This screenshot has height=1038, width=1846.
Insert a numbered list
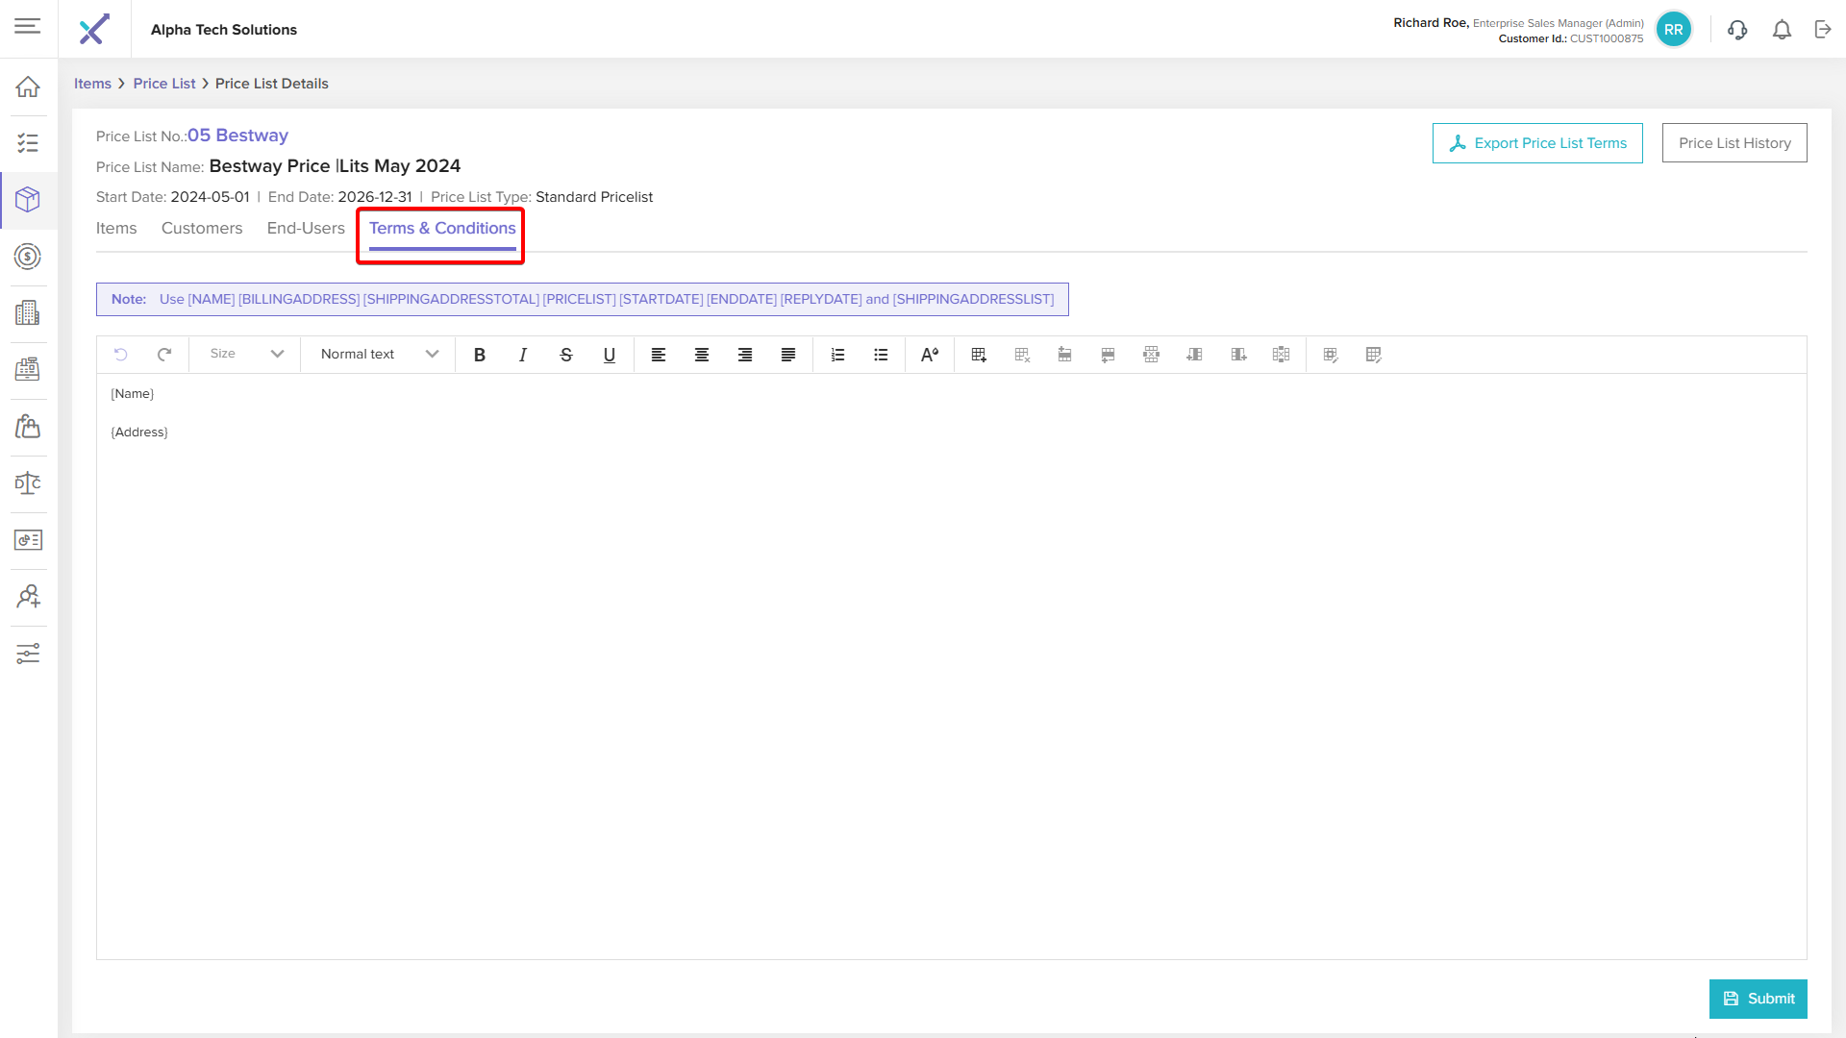point(837,355)
